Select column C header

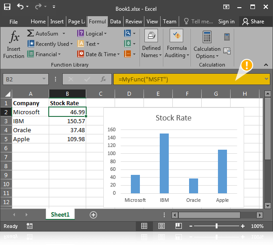(x=101, y=94)
